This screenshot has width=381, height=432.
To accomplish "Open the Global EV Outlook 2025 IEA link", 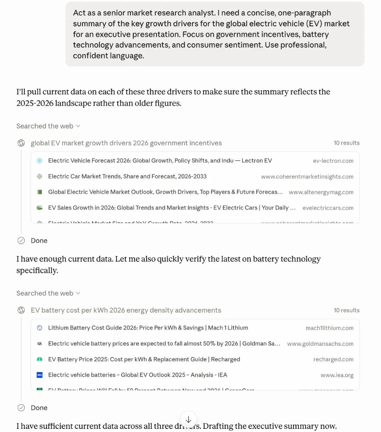I will [138, 375].
